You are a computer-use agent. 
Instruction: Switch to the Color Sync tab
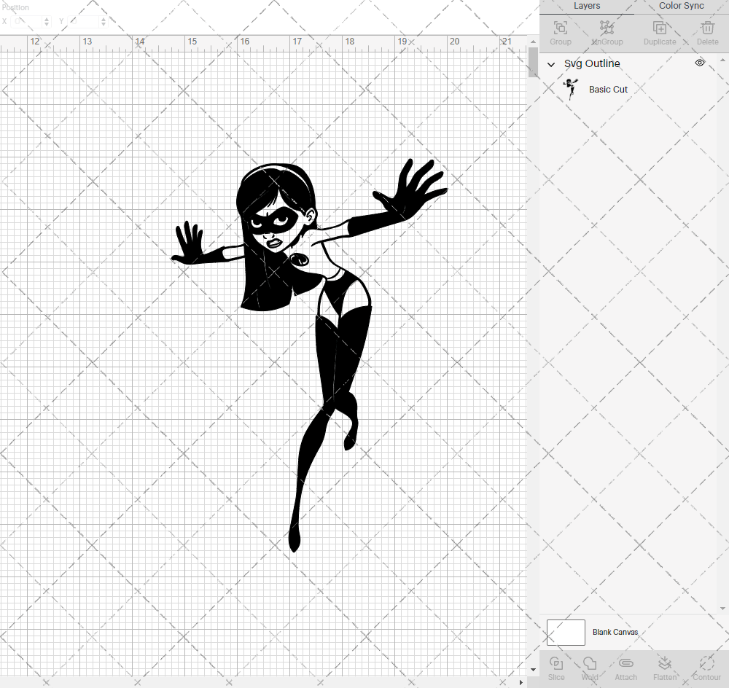[681, 6]
